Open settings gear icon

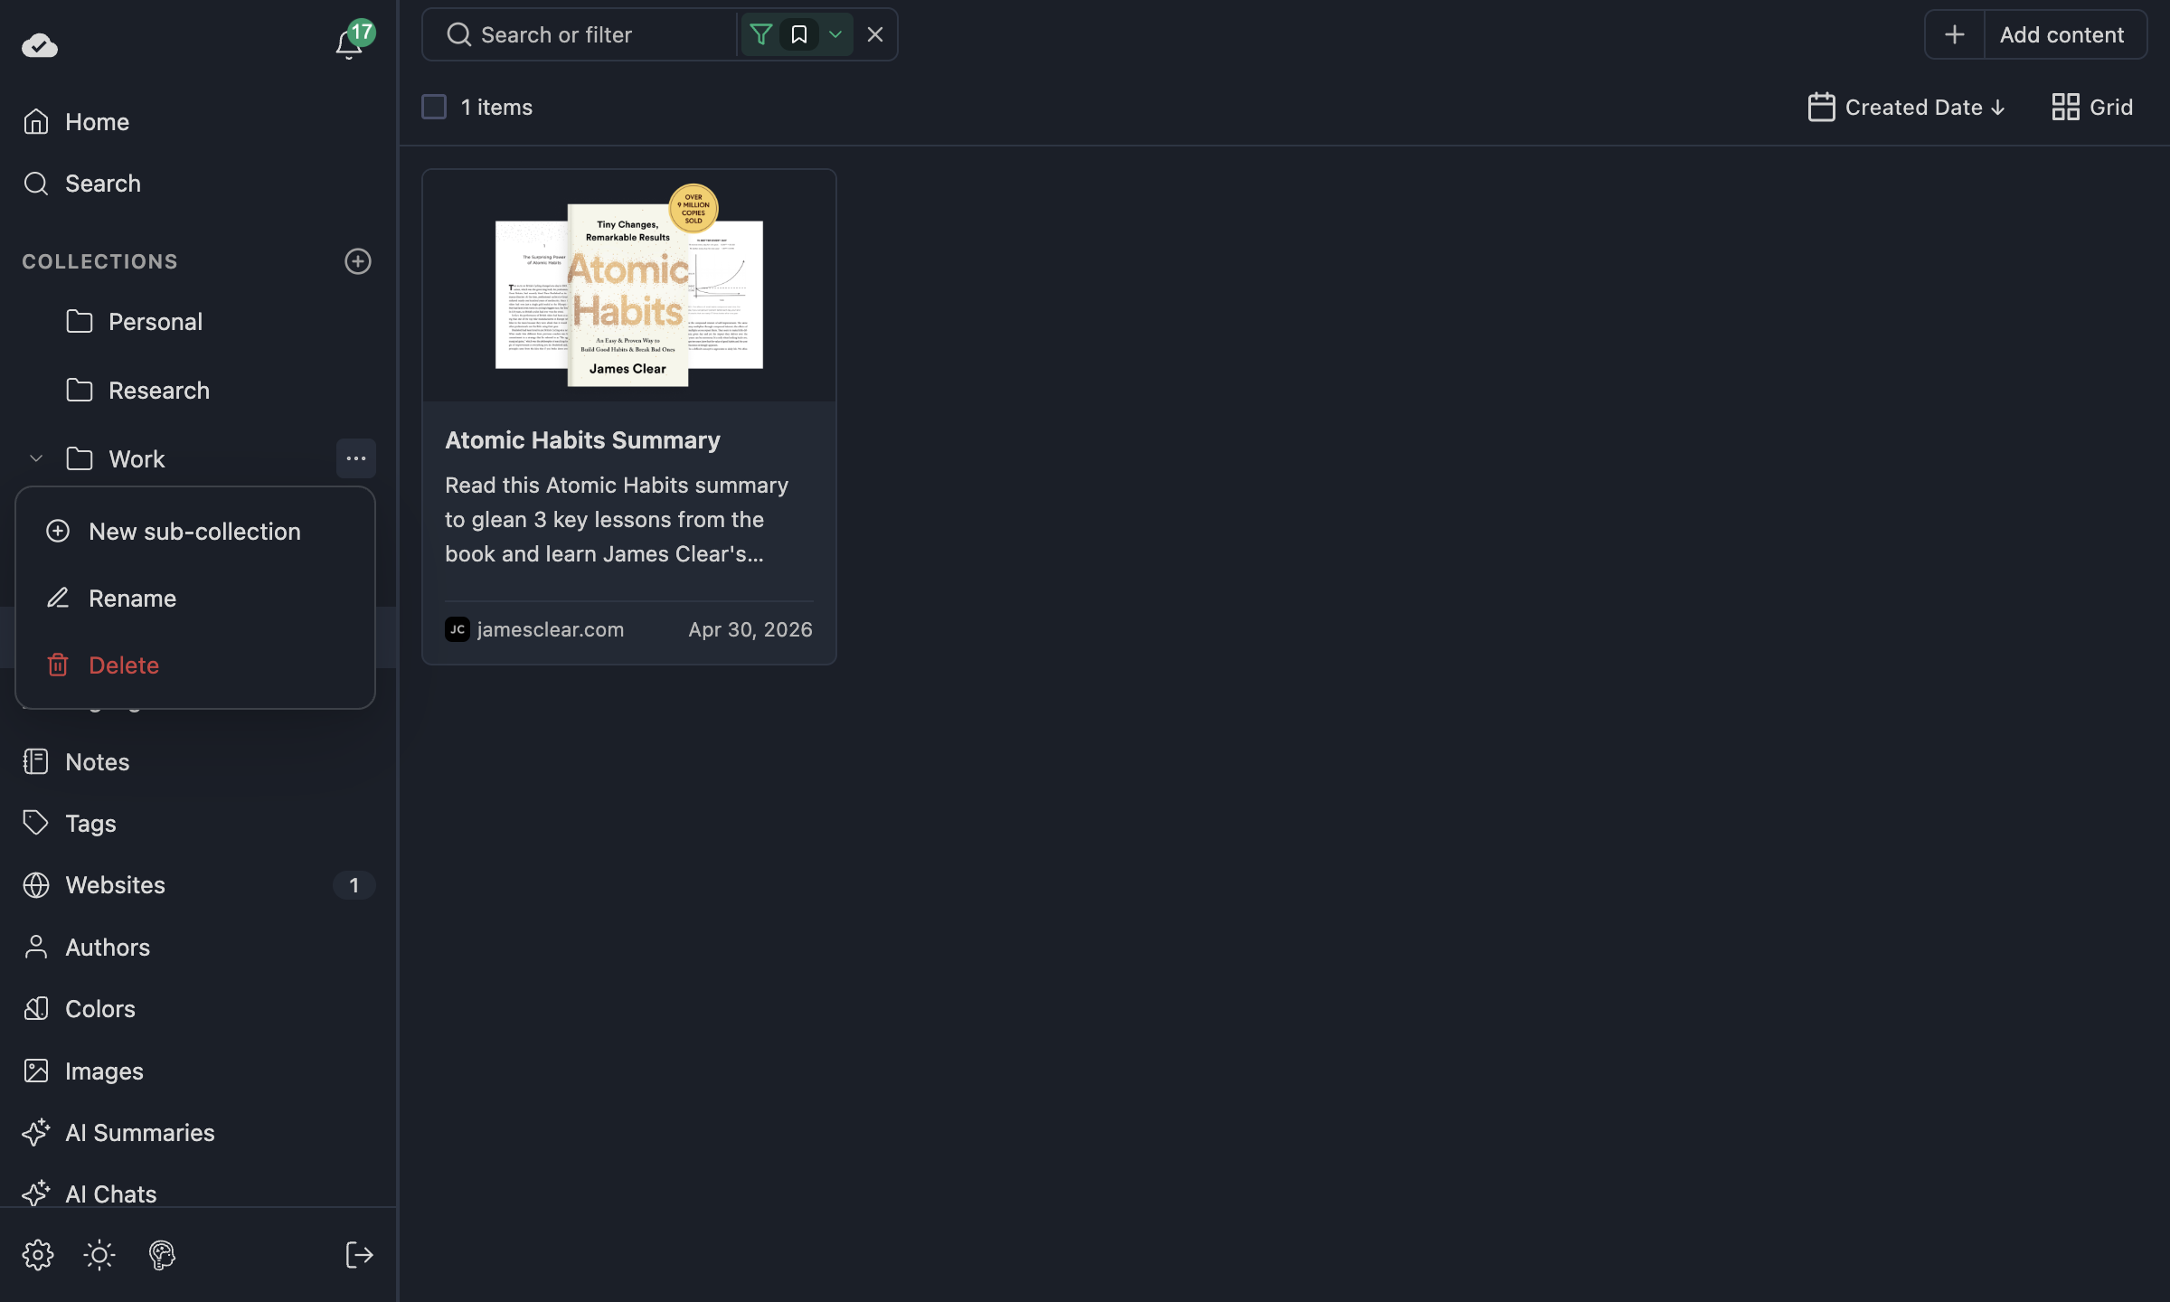(x=38, y=1255)
